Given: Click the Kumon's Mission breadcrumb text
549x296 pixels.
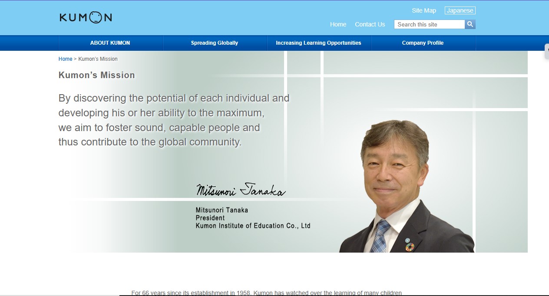Looking at the screenshot, I should [x=98, y=59].
